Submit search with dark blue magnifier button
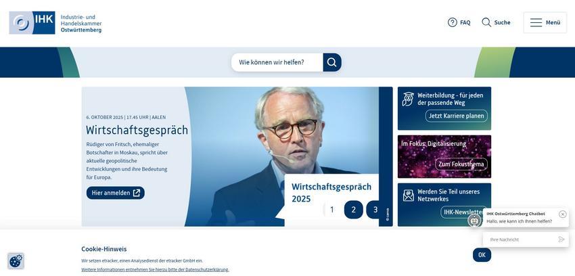 click(x=332, y=62)
